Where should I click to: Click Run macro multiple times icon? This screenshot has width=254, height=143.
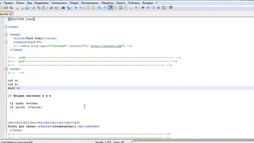(x=158, y=8)
